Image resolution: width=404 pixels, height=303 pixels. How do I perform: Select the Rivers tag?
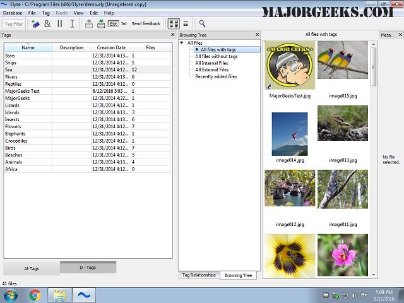coord(87,77)
